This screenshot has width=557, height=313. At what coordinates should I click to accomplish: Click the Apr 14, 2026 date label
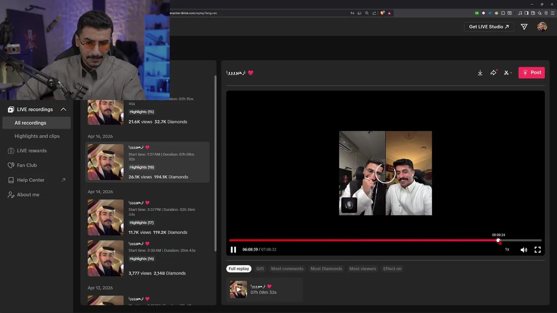click(100, 192)
